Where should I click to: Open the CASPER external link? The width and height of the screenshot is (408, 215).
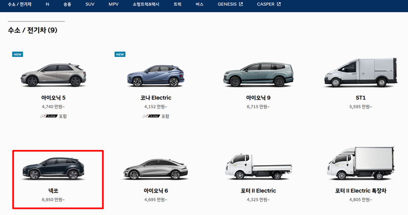pyautogui.click(x=269, y=4)
